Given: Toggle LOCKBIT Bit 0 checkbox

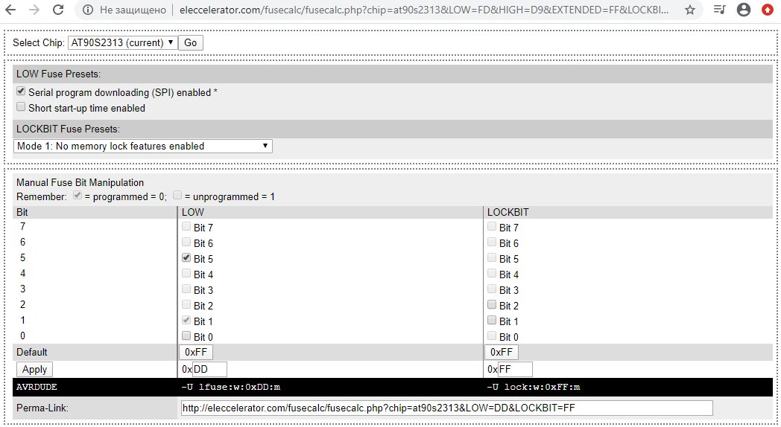Looking at the screenshot, I should click(492, 336).
